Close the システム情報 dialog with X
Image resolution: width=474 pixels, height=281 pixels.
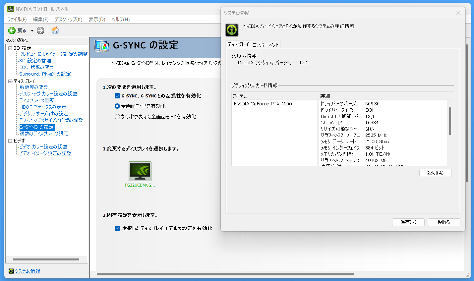click(x=458, y=13)
